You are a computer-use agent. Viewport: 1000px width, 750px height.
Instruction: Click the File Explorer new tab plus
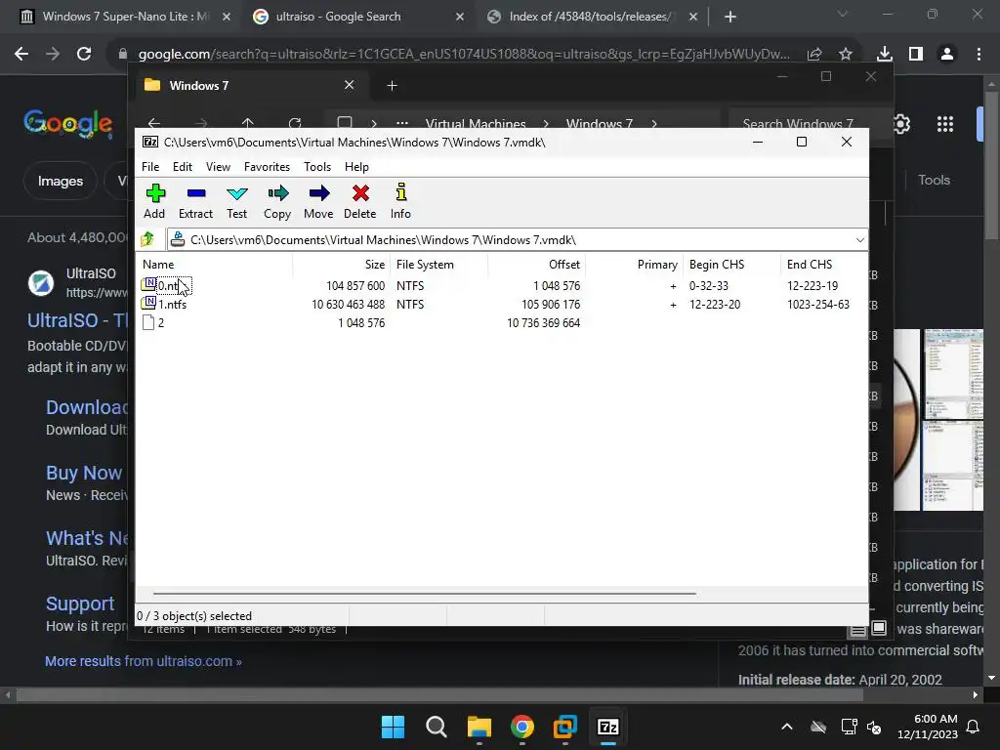click(x=393, y=86)
